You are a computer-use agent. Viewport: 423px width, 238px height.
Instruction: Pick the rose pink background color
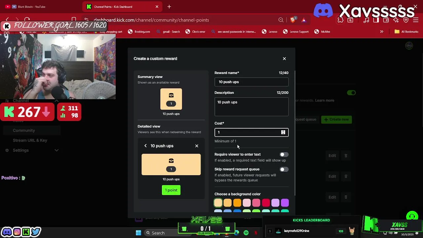click(256, 203)
